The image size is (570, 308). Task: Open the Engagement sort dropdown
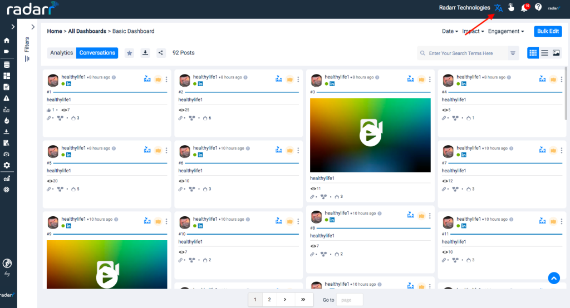tap(506, 31)
